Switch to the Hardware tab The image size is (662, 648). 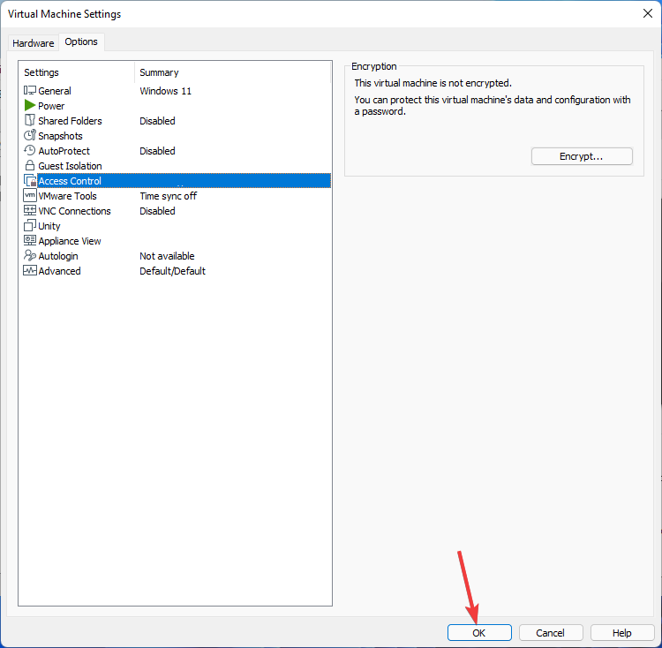click(x=34, y=43)
